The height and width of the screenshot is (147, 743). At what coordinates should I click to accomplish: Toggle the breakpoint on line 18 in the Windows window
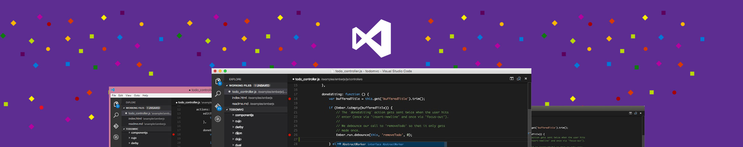click(x=174, y=134)
